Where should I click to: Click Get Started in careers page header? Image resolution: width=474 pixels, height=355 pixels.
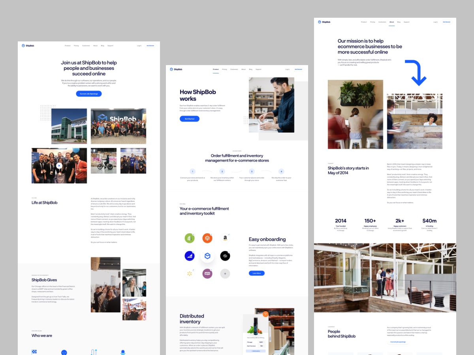tap(150, 46)
